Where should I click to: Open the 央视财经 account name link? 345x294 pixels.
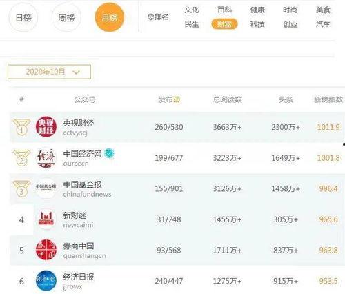point(79,123)
